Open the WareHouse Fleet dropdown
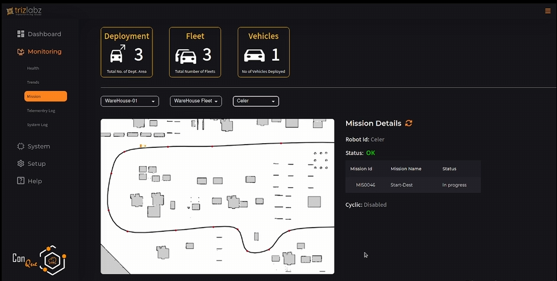The width and height of the screenshot is (557, 281). [196, 101]
